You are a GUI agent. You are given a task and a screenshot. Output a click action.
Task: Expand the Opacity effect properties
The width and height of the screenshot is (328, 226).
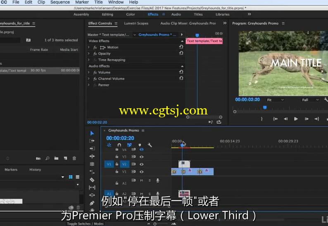click(x=89, y=54)
